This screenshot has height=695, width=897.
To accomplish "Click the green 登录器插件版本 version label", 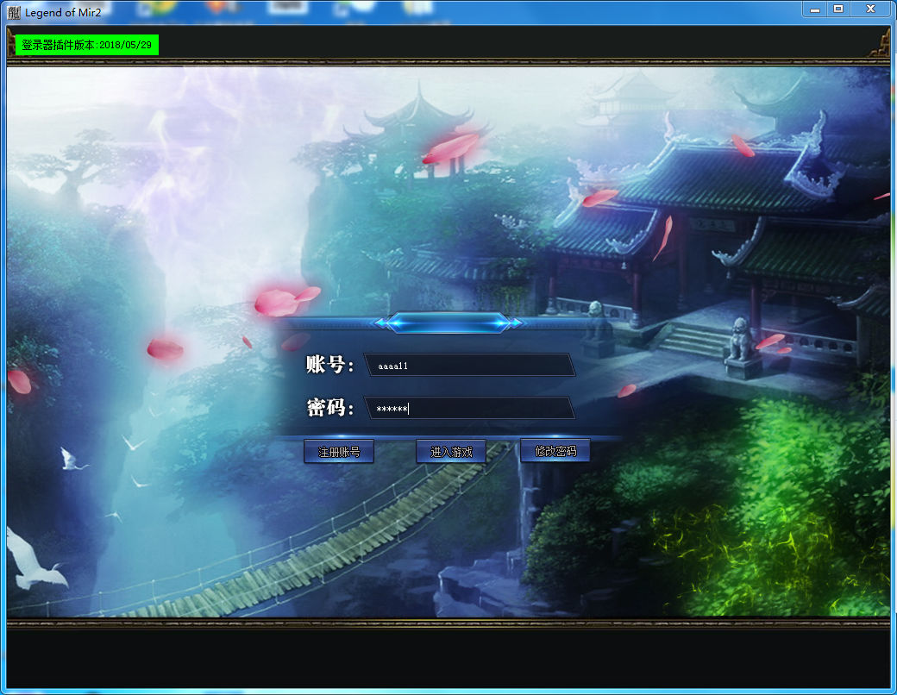I will click(86, 45).
